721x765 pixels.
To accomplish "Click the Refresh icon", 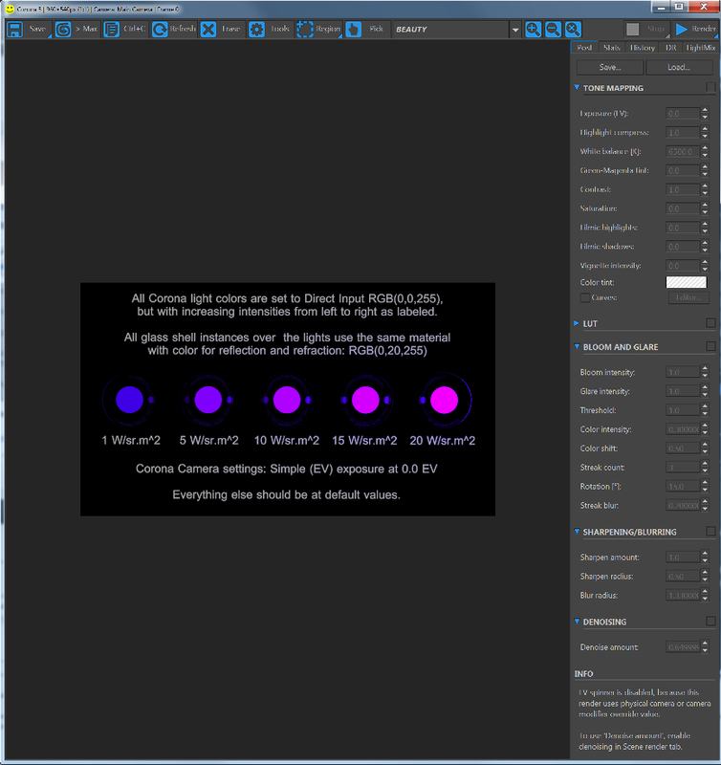I will [160, 30].
